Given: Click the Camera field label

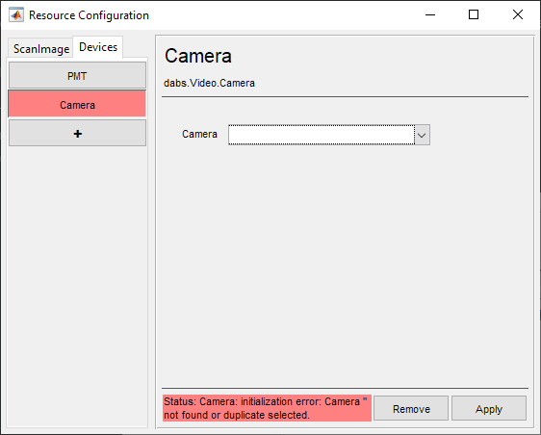Looking at the screenshot, I should 200,134.
